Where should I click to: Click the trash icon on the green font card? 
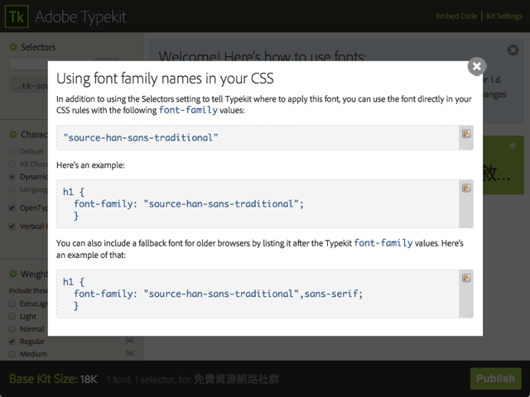(x=513, y=146)
